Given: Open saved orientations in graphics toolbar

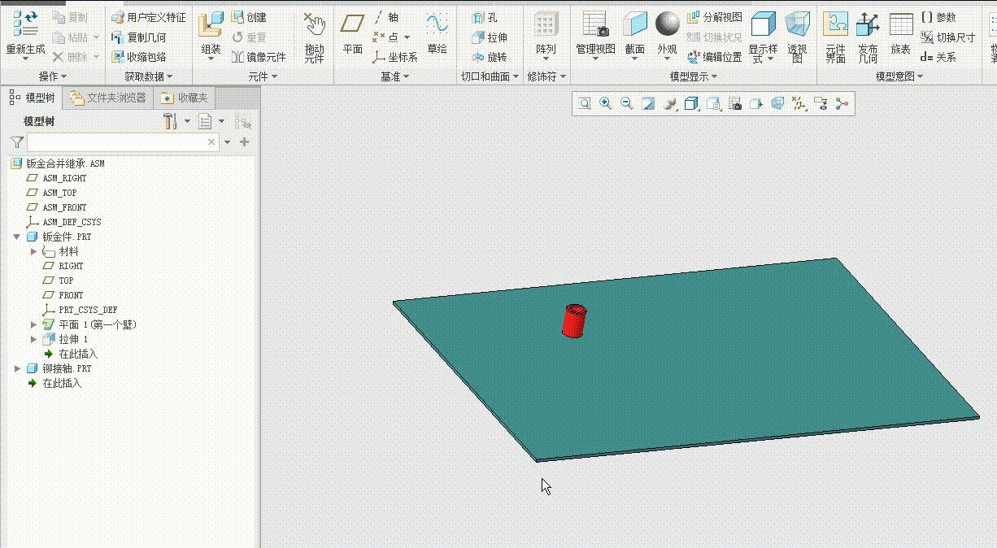Looking at the screenshot, I should coord(713,103).
